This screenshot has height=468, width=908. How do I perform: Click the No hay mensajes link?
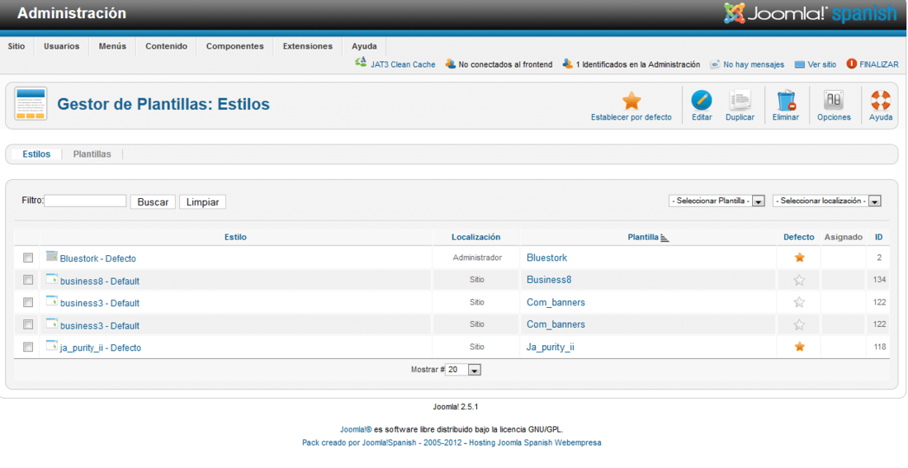tap(754, 65)
